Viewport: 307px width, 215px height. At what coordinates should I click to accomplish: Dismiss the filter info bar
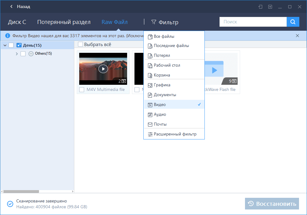pos(297,36)
